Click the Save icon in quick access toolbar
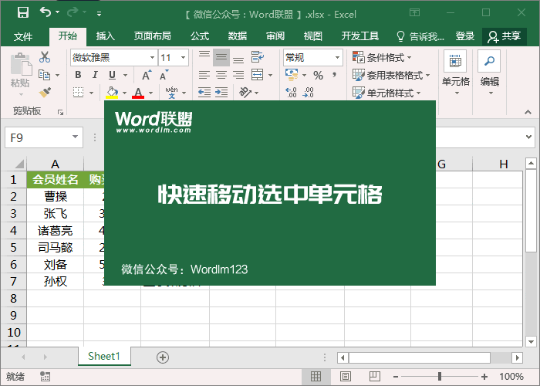Image resolution: width=540 pixels, height=386 pixels. [23, 13]
